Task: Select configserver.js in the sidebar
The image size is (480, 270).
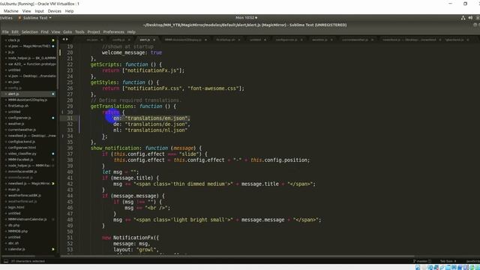Action: click(19, 118)
